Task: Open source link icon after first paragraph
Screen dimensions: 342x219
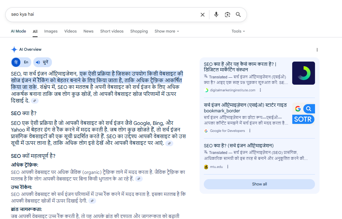Action: pyautogui.click(x=35, y=101)
